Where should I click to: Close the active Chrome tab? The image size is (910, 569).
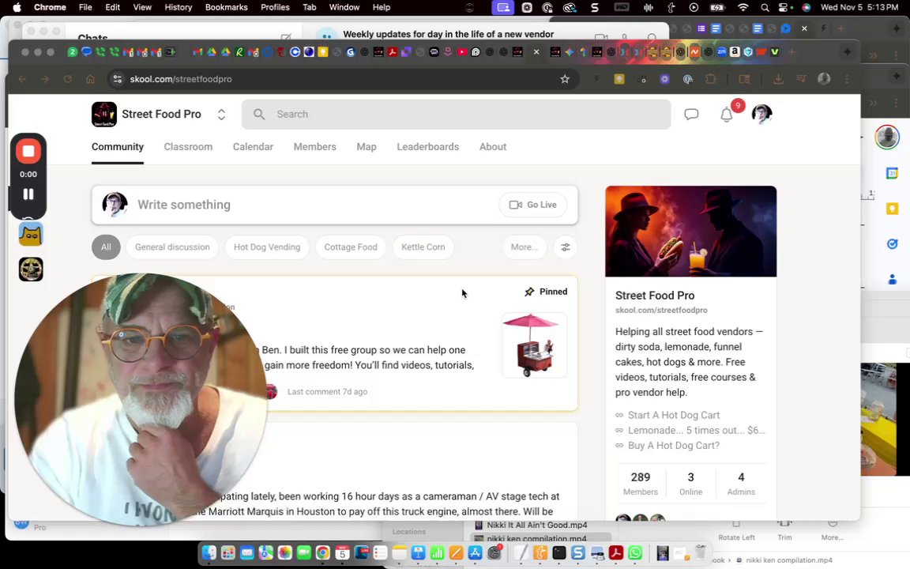(x=536, y=52)
